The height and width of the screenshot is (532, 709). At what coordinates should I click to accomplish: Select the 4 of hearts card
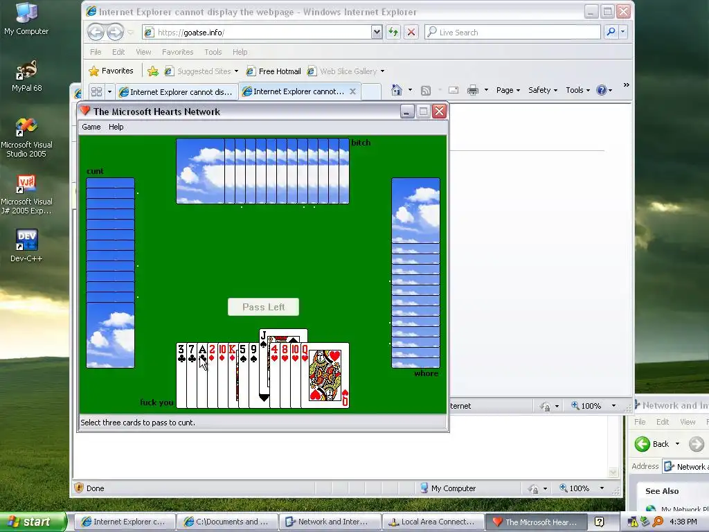coord(274,375)
